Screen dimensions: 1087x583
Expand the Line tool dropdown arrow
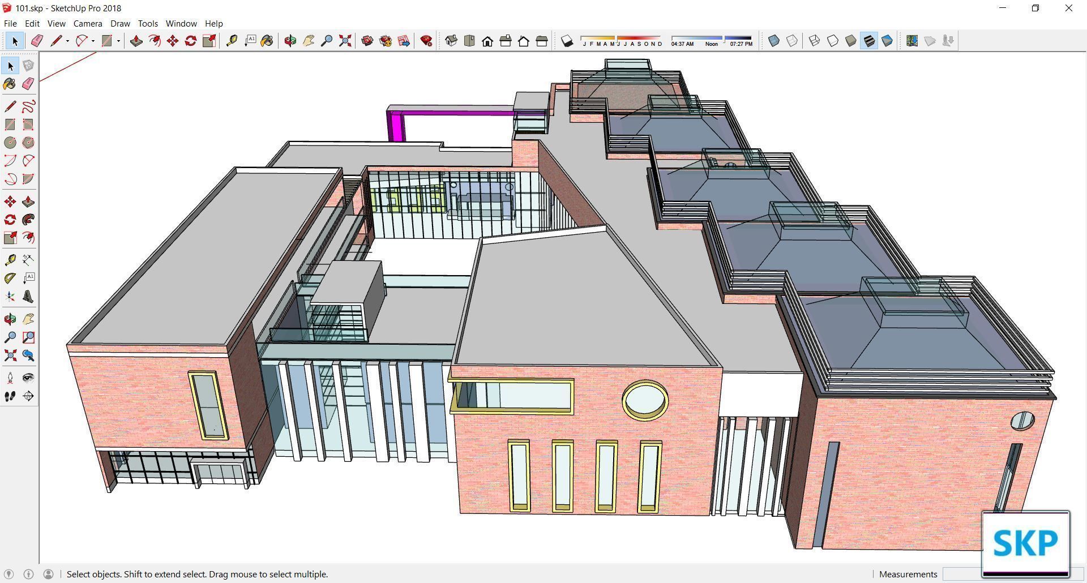pyautogui.click(x=67, y=41)
